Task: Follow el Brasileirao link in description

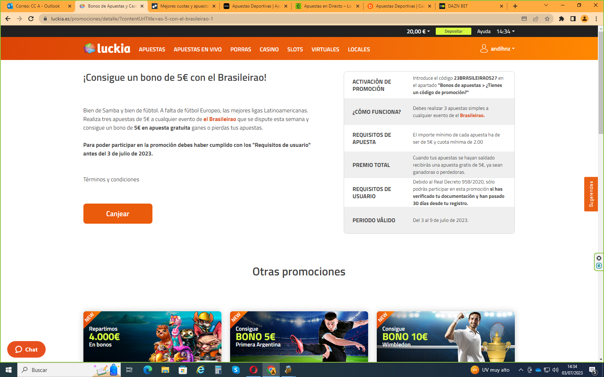Action: (x=220, y=119)
